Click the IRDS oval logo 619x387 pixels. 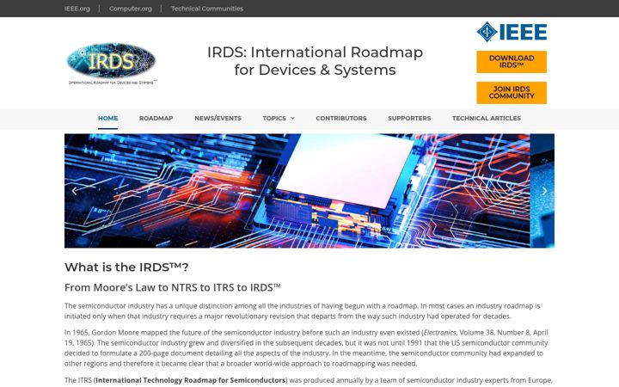pos(112,63)
